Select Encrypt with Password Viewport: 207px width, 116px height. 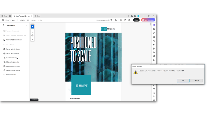11,53
